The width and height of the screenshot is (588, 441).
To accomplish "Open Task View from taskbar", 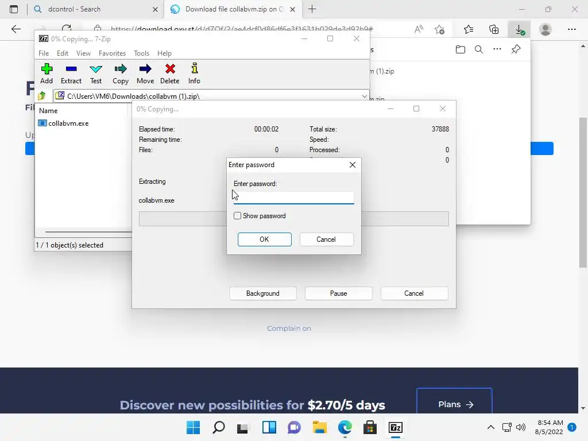I will (x=243, y=427).
